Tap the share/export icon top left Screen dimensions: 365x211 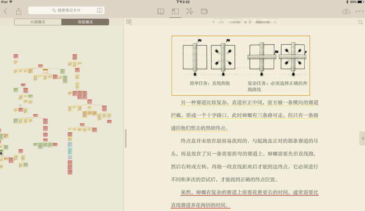pos(19,11)
